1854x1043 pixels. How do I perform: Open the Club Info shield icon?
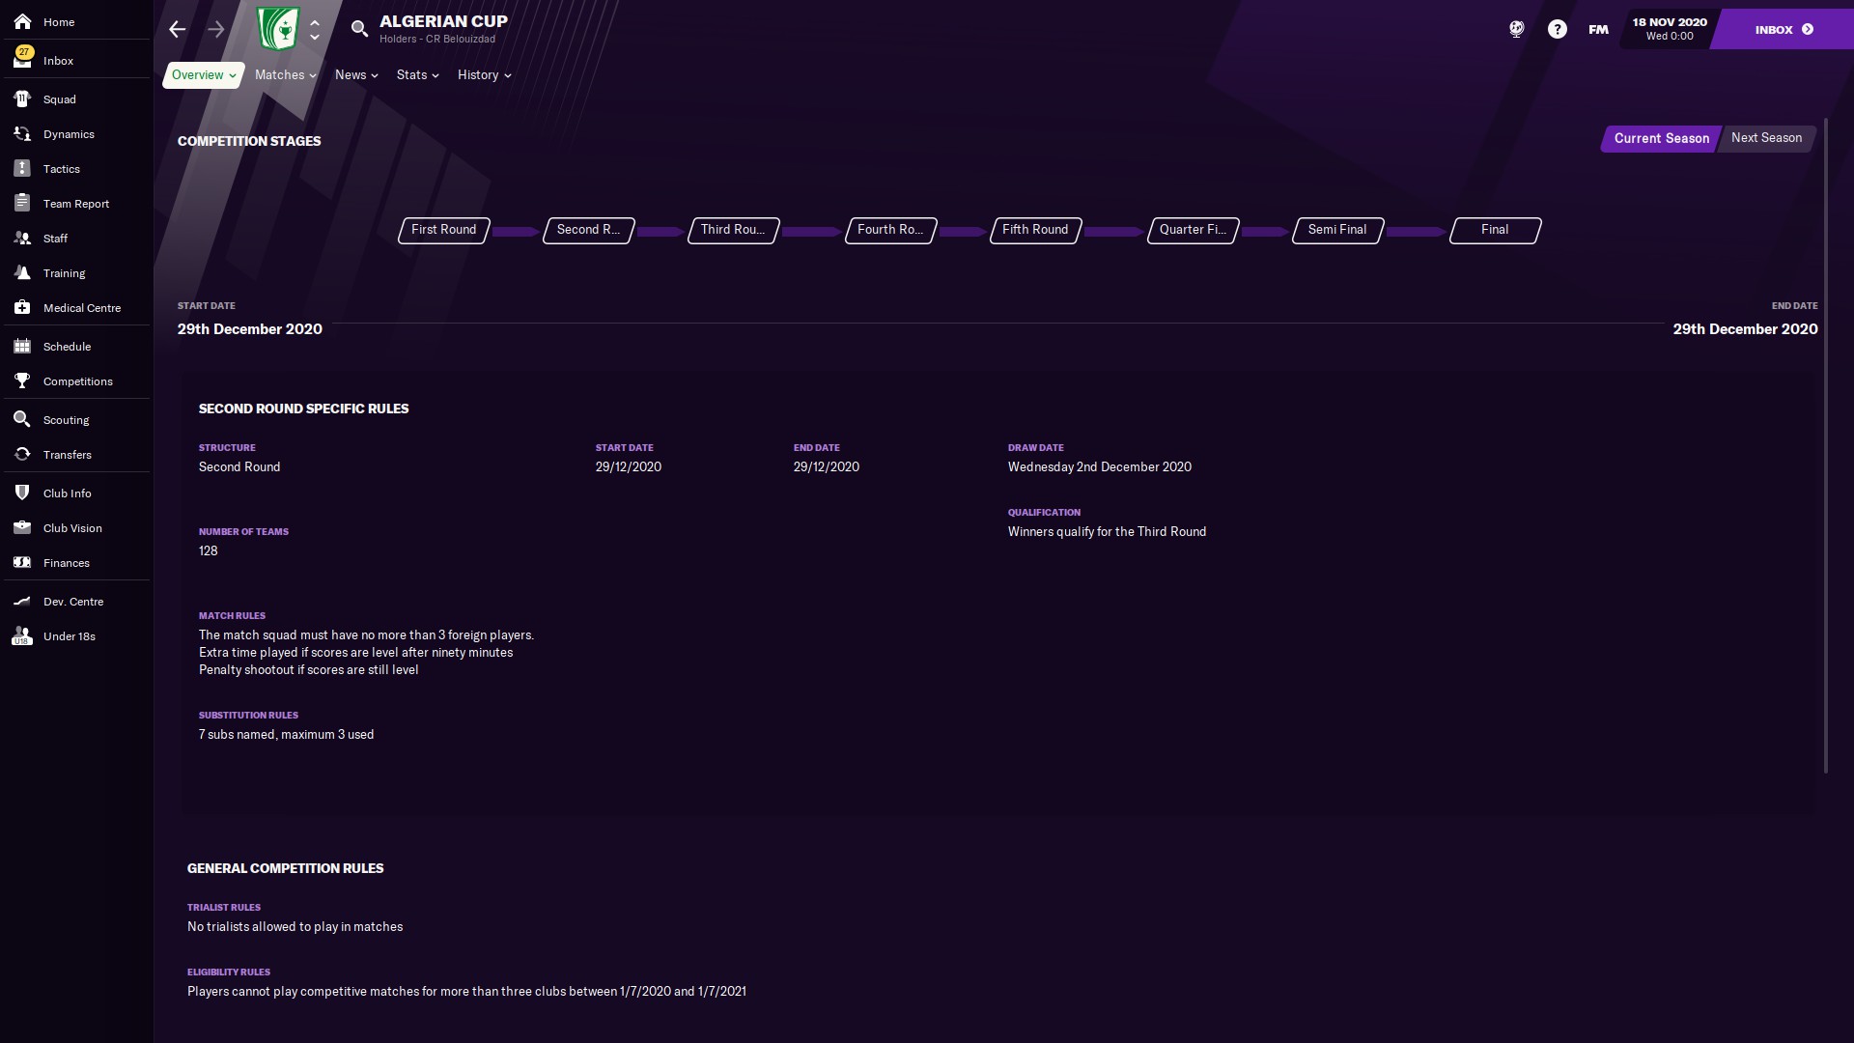[x=22, y=493]
